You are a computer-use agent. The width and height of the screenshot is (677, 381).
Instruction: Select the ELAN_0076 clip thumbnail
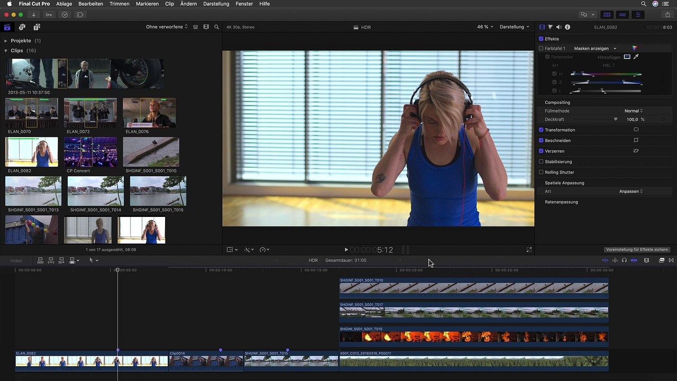[150, 113]
